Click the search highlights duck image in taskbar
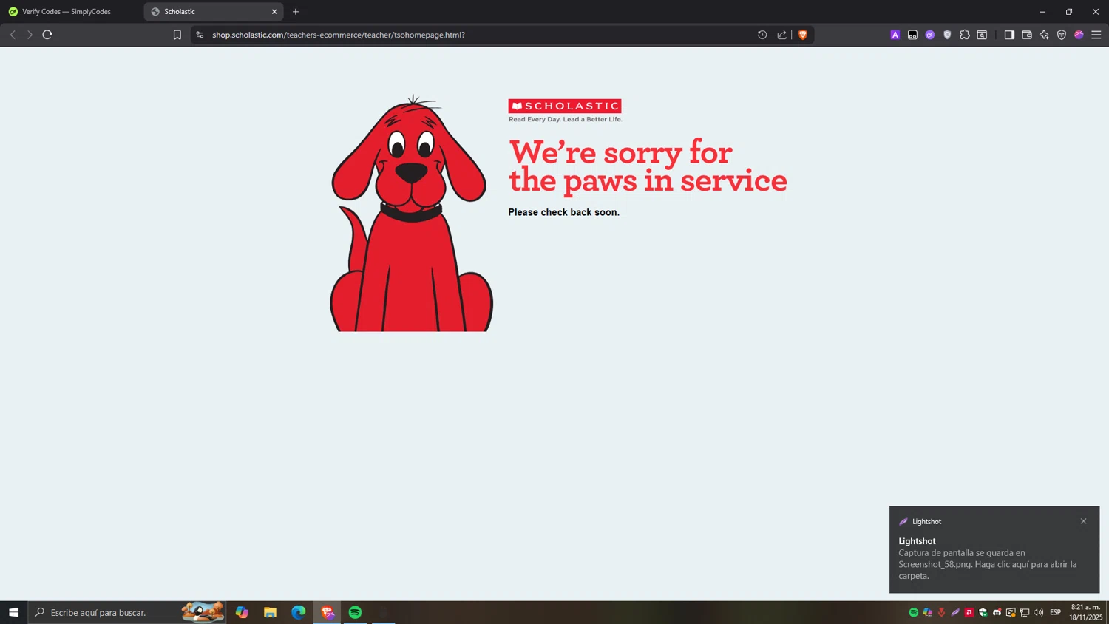Image resolution: width=1109 pixels, height=624 pixels. coord(203,612)
